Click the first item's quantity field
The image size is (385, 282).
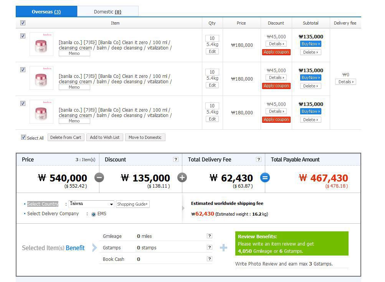click(x=212, y=38)
